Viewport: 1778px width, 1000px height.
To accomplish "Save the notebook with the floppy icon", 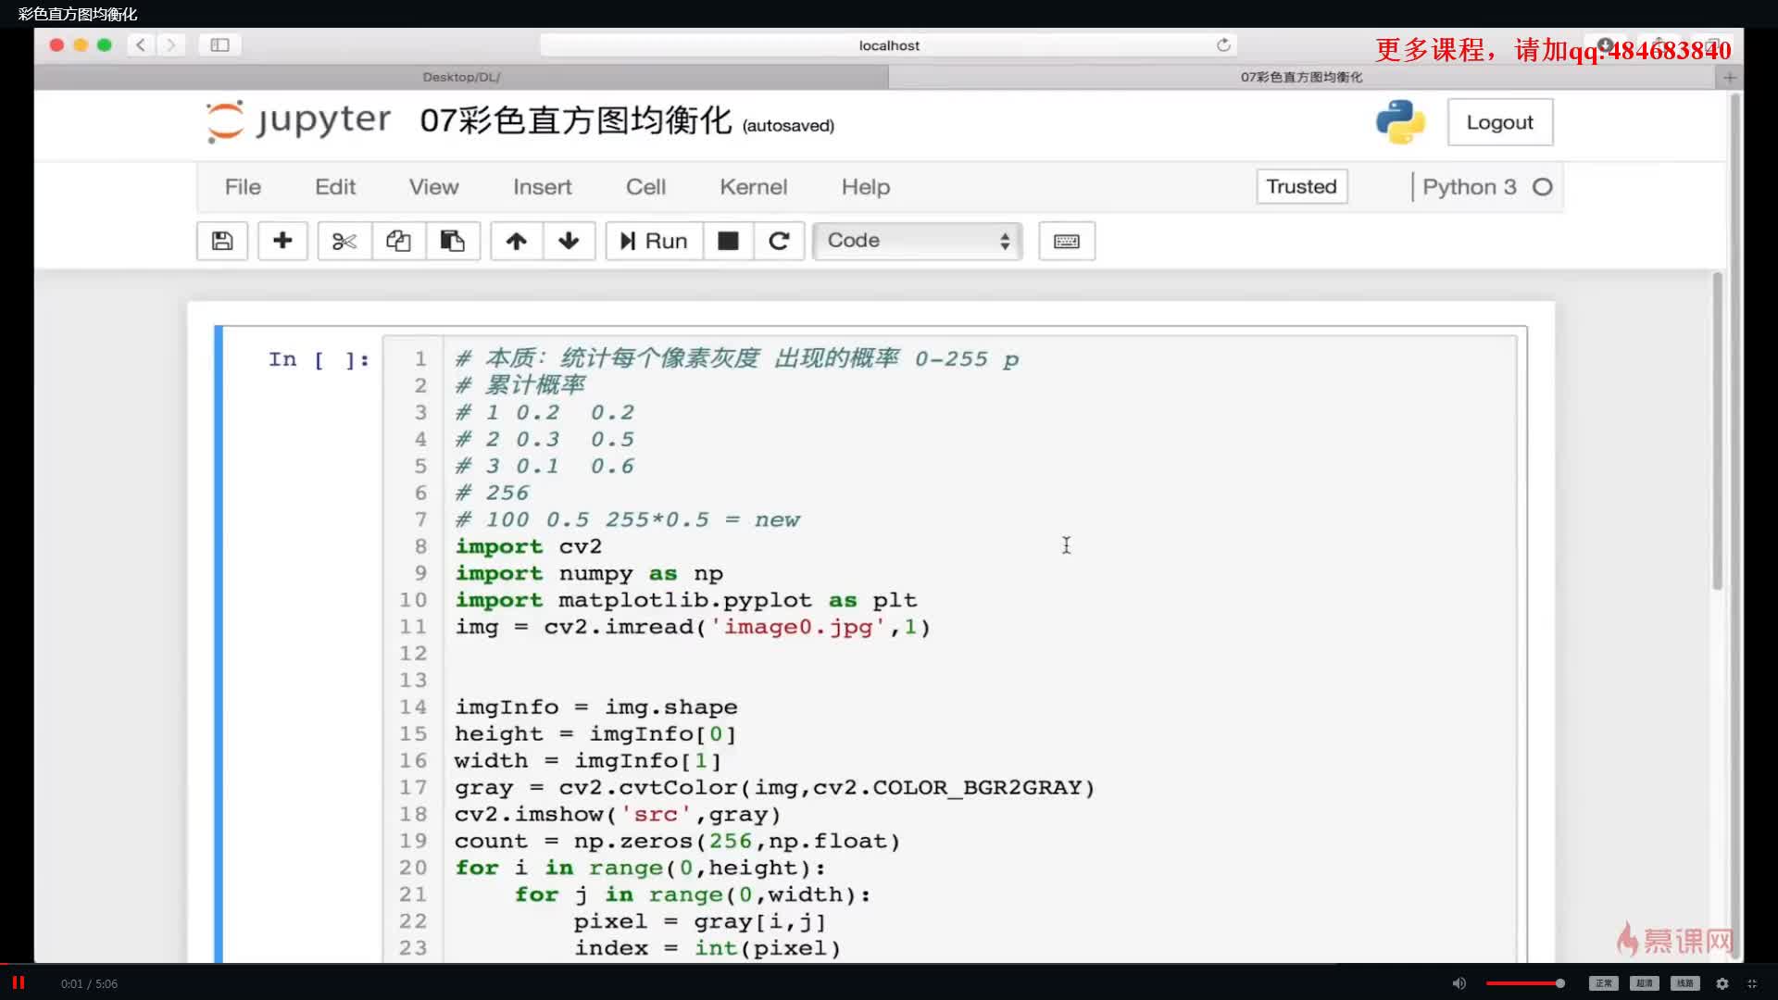I will tap(222, 241).
